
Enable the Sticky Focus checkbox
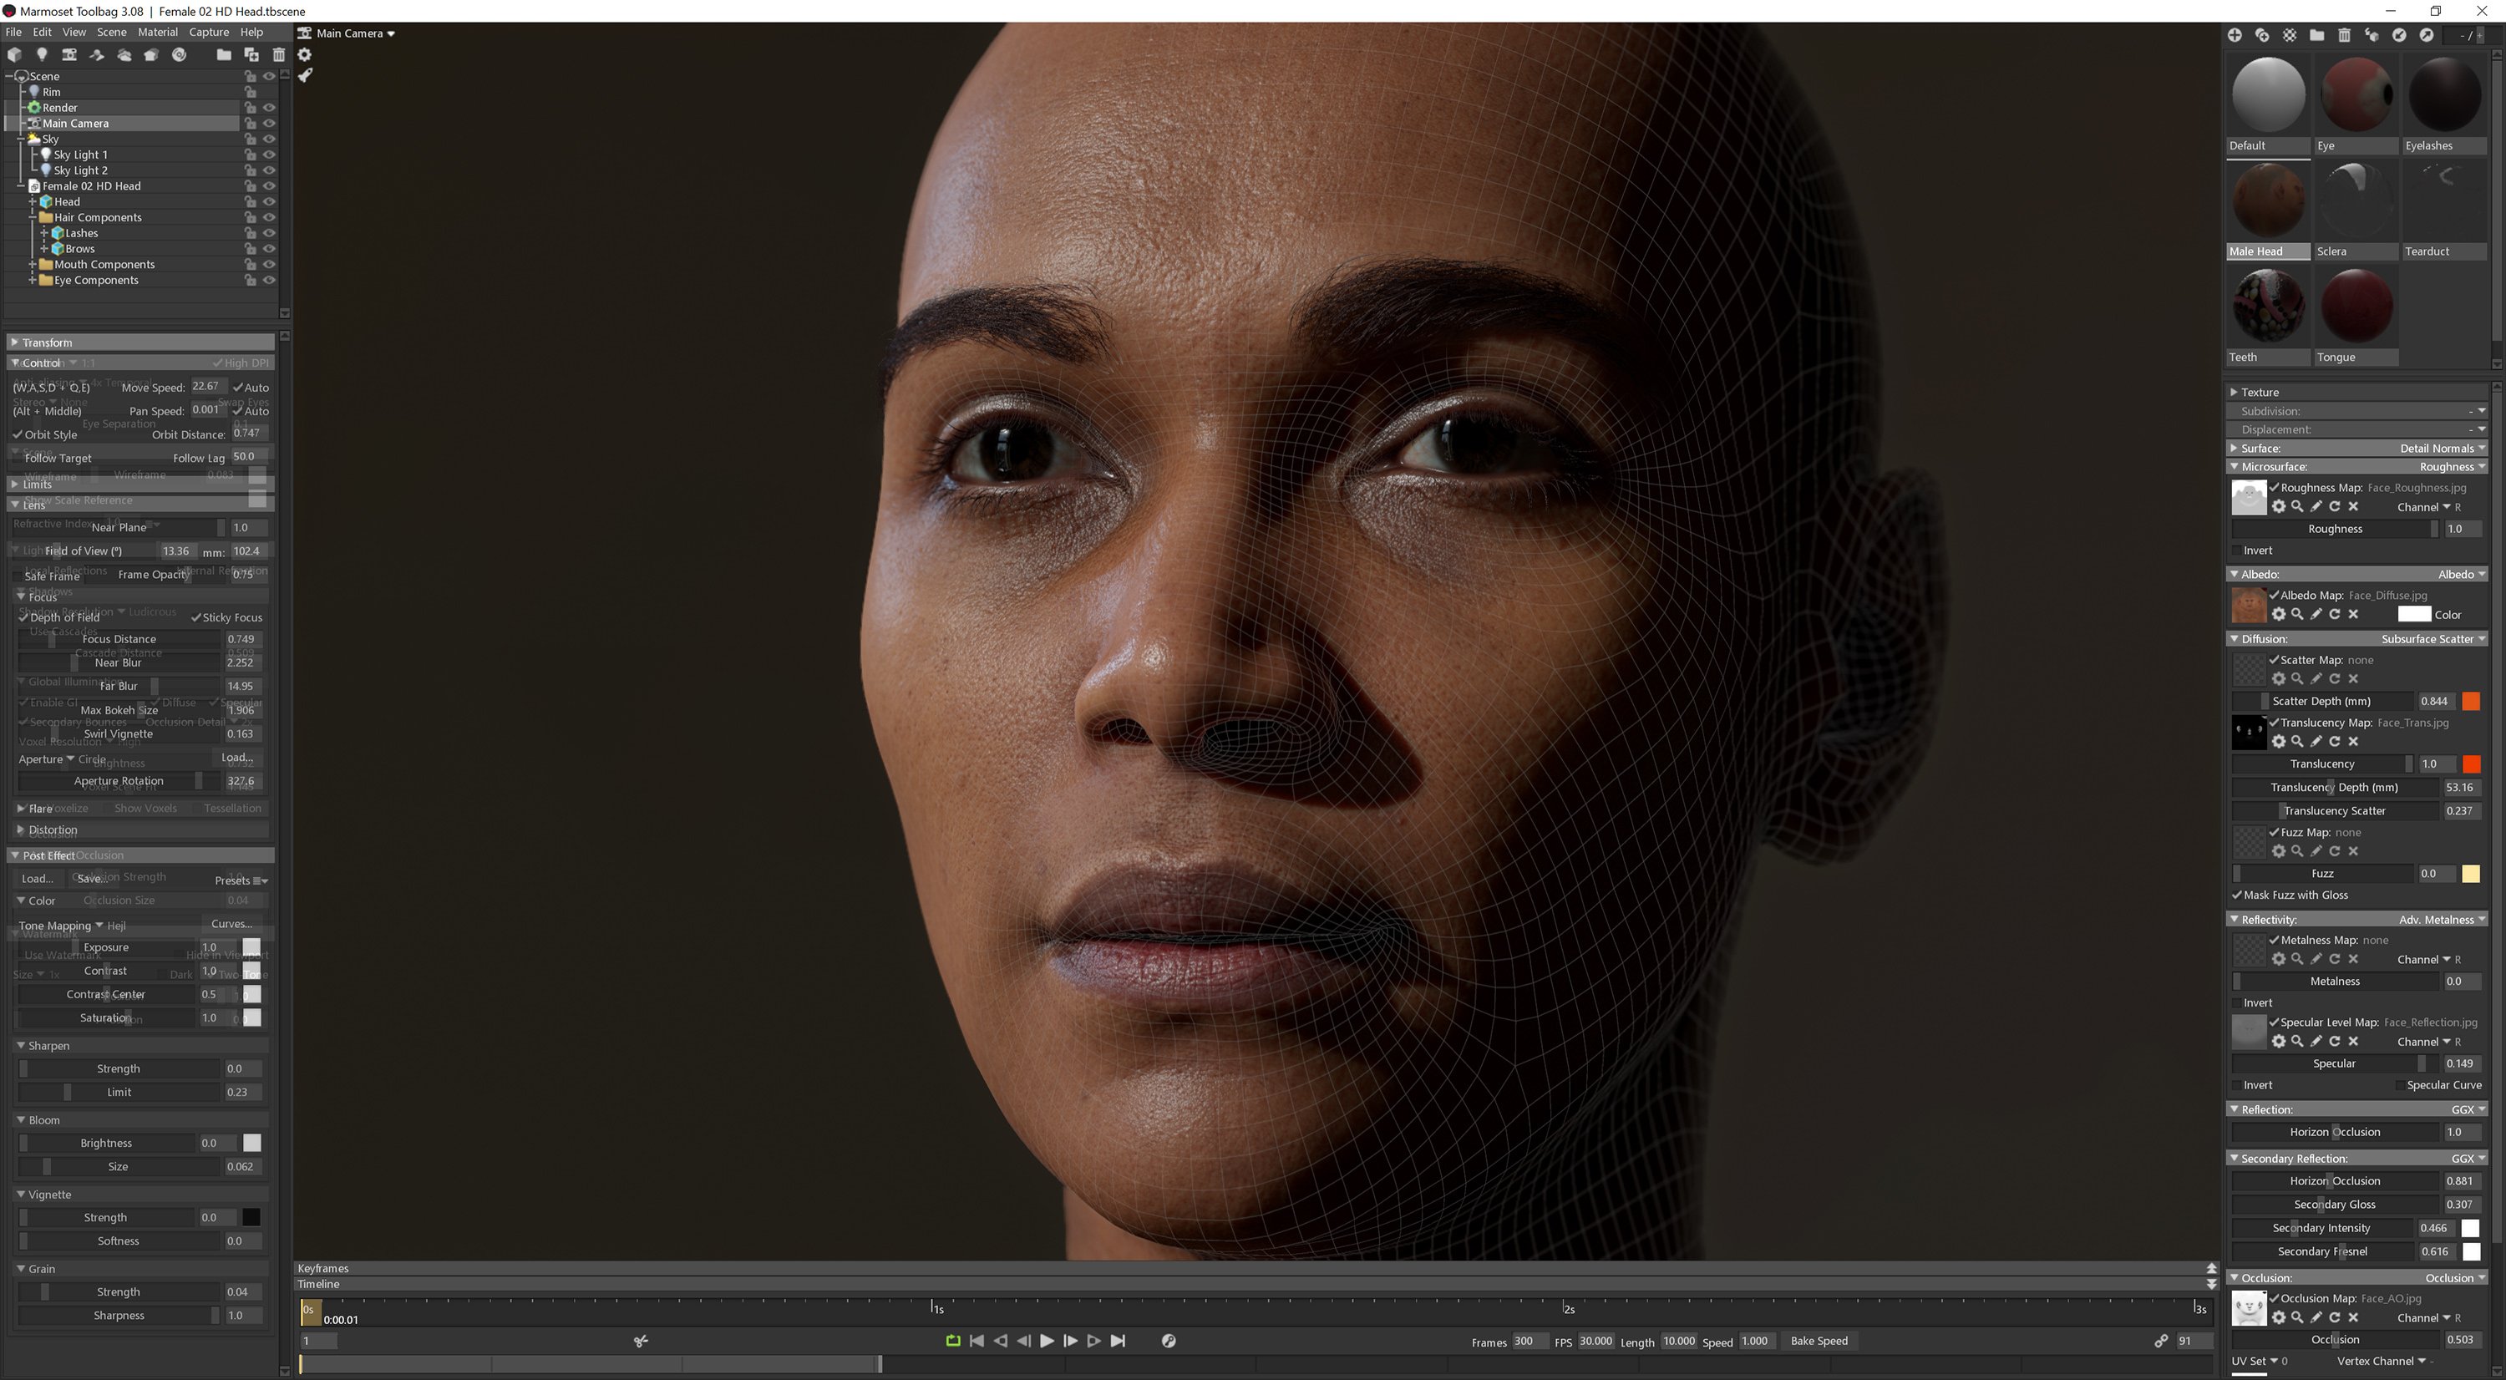pyautogui.click(x=197, y=616)
